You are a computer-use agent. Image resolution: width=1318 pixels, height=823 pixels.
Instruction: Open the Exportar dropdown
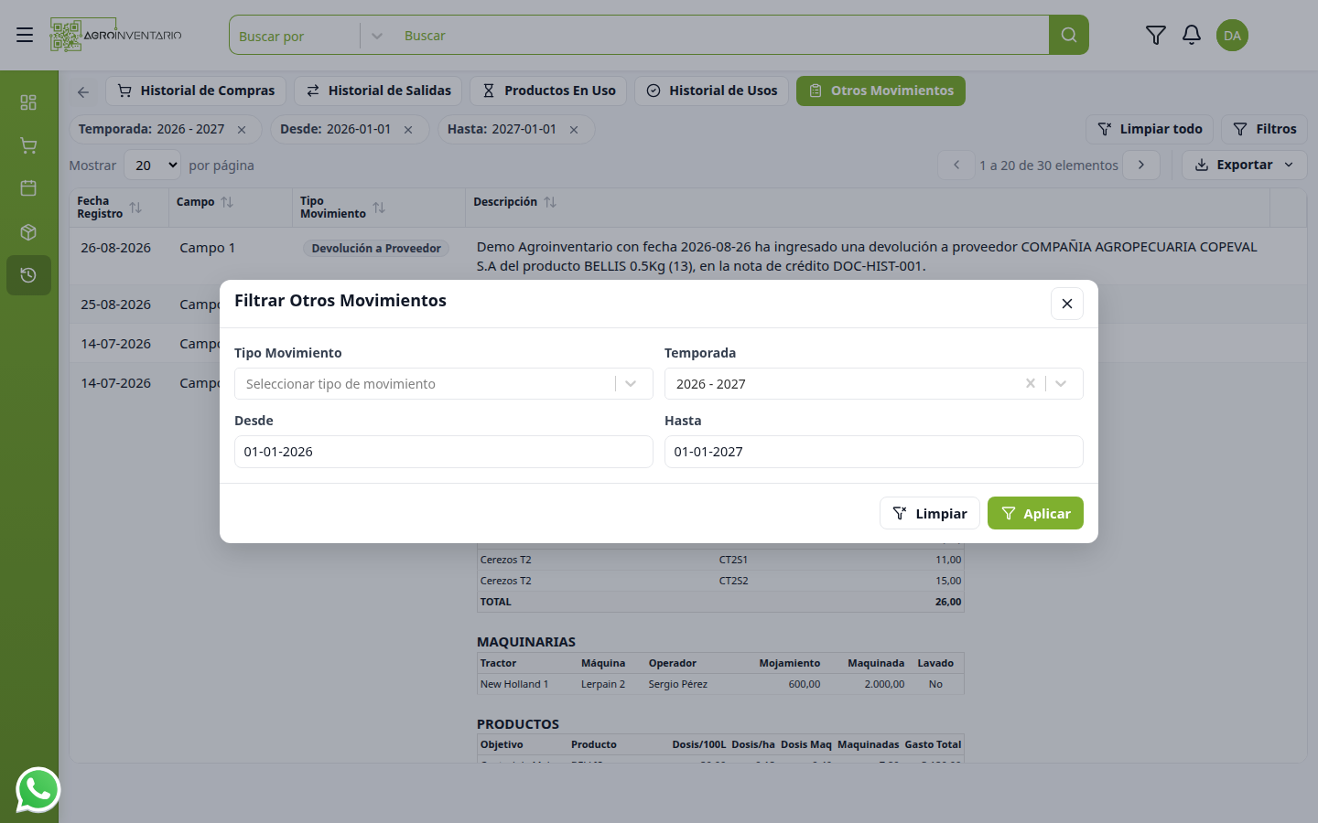[1245, 166]
